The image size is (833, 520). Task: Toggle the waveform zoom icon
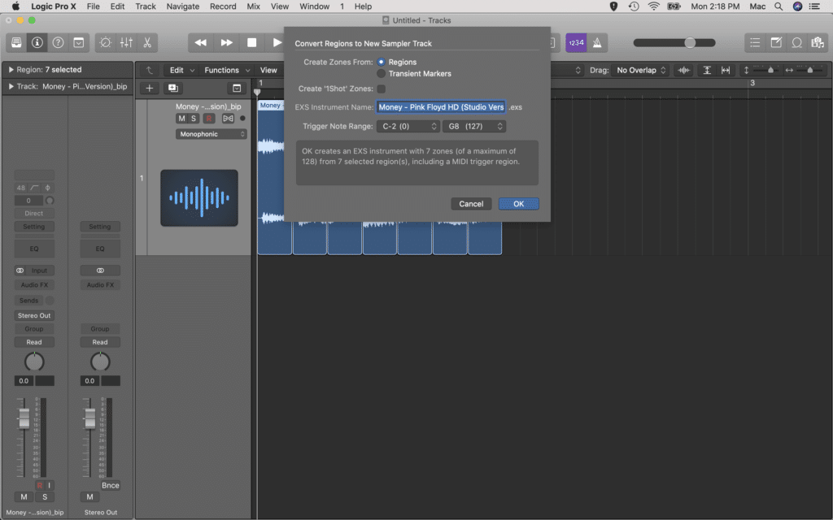pos(683,70)
